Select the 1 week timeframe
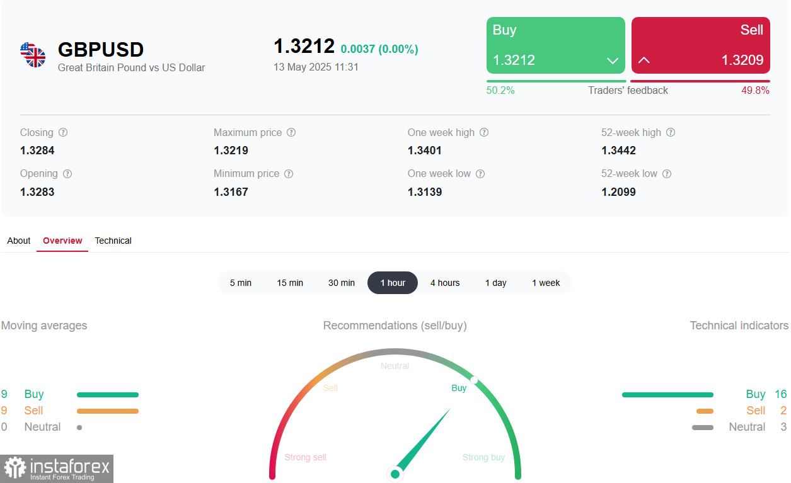This screenshot has width=791, height=483. coord(546,283)
